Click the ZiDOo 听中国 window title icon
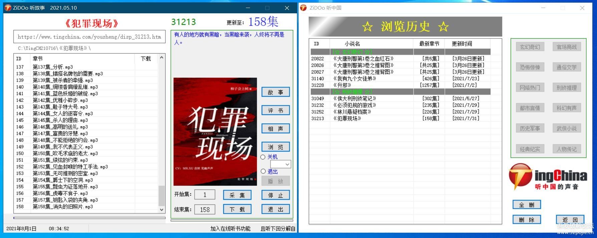Image resolution: width=597 pixels, height=238 pixels. coord(303,8)
